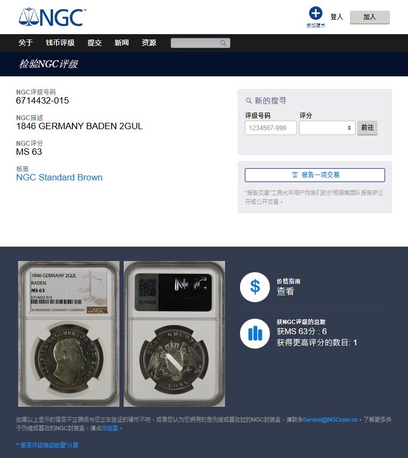This screenshot has height=458, width=408.
Task: Expand the 评分 grade dropdown
Action: [327, 128]
